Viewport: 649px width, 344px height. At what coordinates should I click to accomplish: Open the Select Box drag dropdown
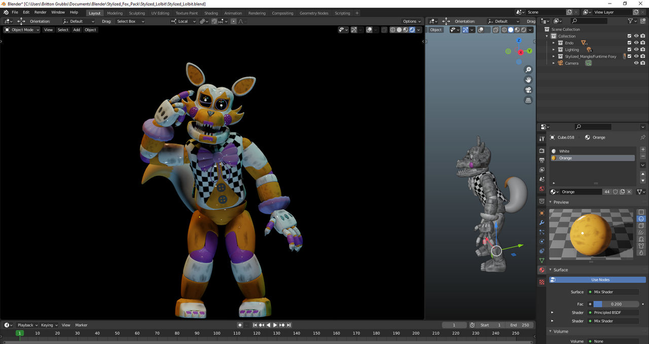pyautogui.click(x=129, y=21)
